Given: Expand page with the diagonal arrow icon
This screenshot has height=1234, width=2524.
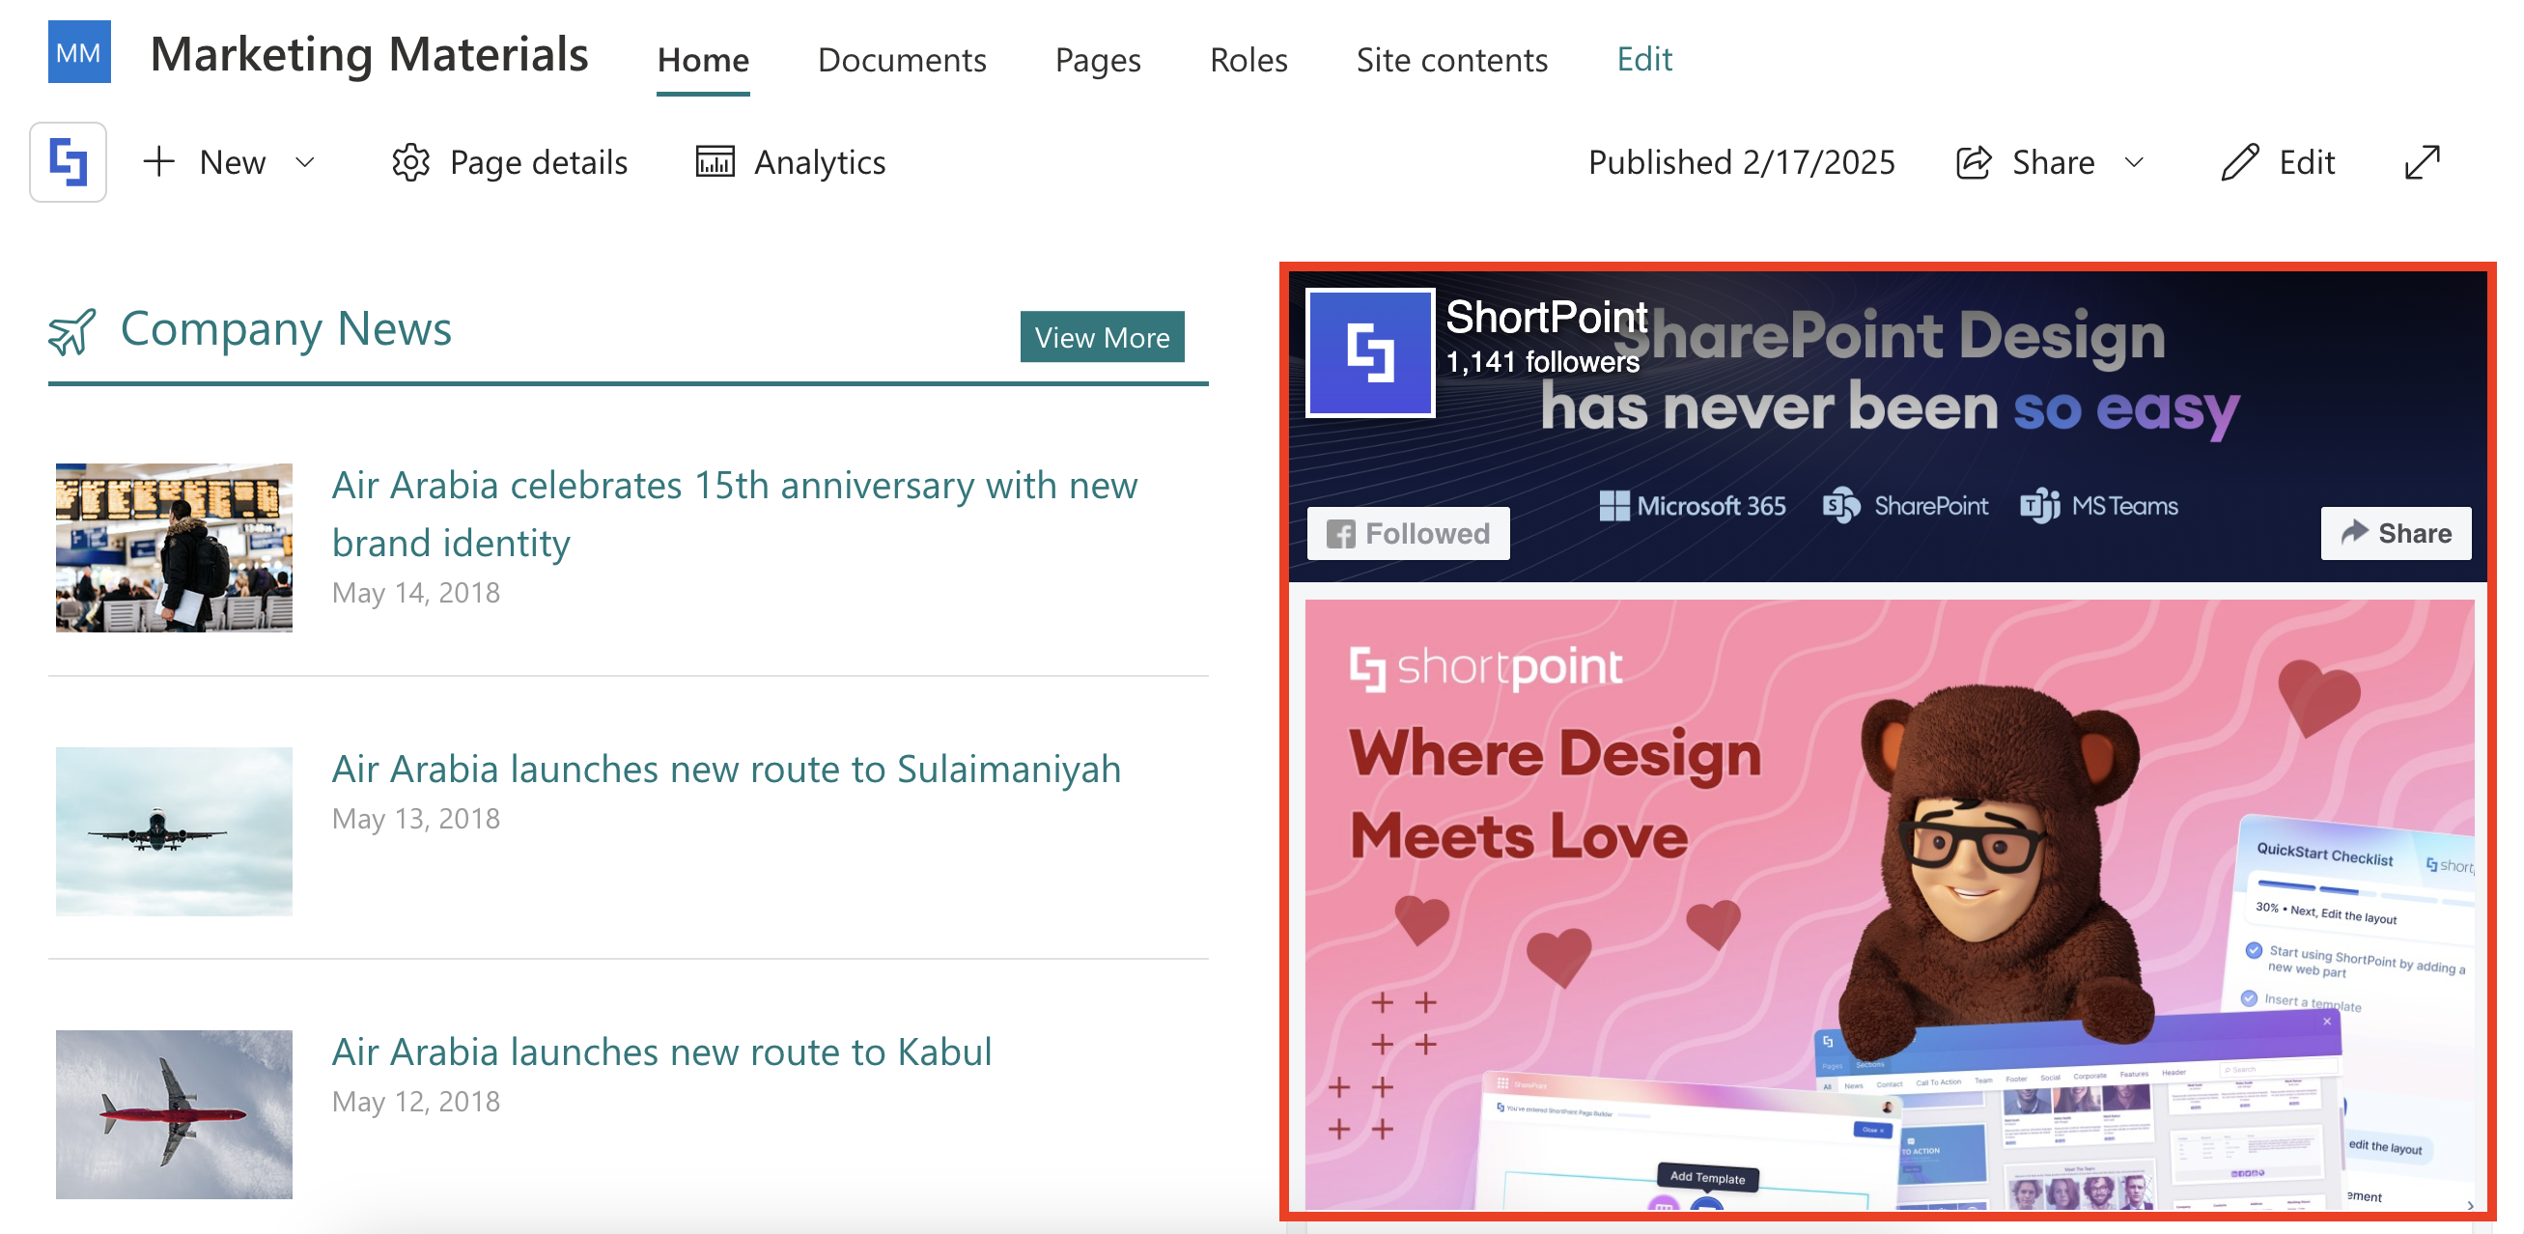Looking at the screenshot, I should click(2421, 161).
